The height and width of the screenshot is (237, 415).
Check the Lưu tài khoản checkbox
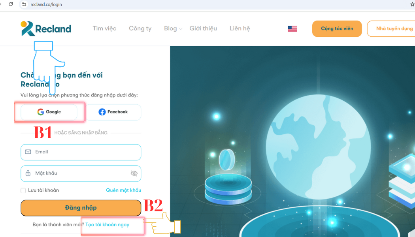point(23,190)
